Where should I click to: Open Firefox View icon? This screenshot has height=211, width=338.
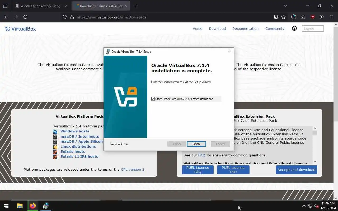[5, 6]
